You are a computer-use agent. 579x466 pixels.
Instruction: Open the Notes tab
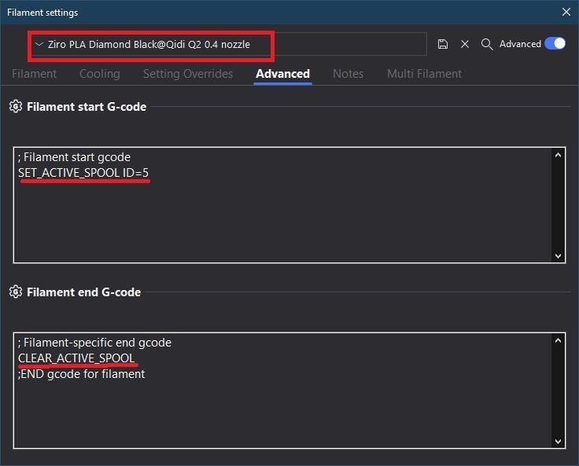pyautogui.click(x=349, y=74)
